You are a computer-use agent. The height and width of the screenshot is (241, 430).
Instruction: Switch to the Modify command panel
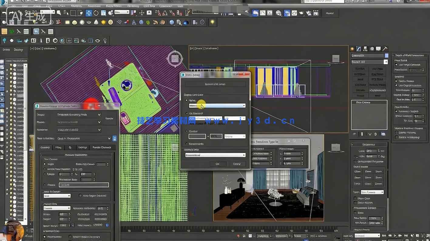point(358,49)
